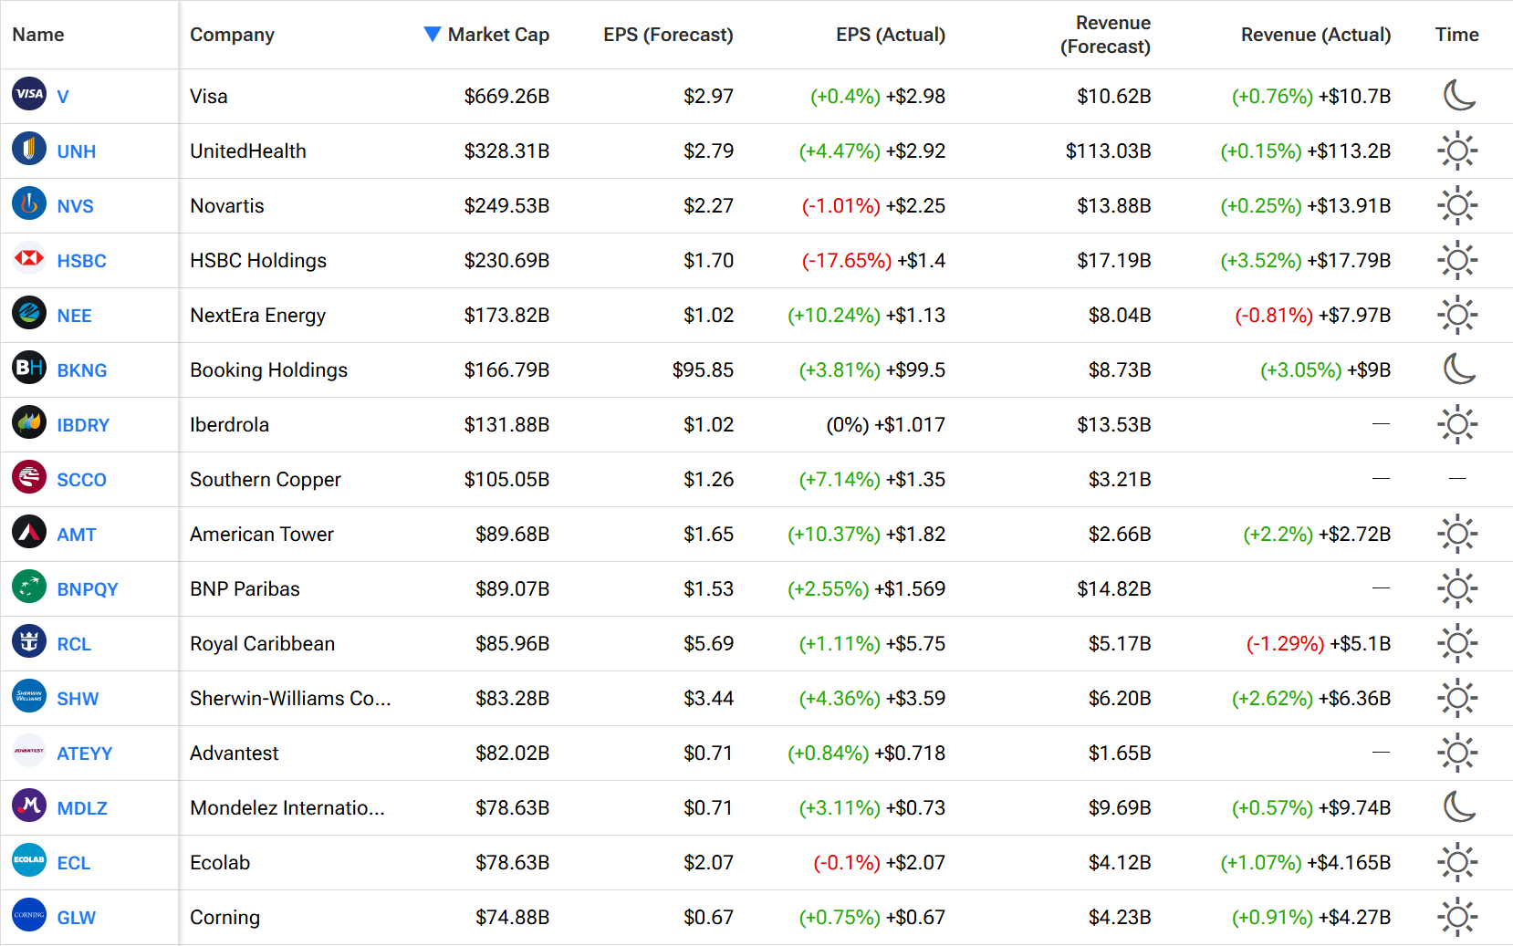The image size is (1513, 946).
Task: Click the blue sort arrow beside Market Cap
Action: coord(433,35)
